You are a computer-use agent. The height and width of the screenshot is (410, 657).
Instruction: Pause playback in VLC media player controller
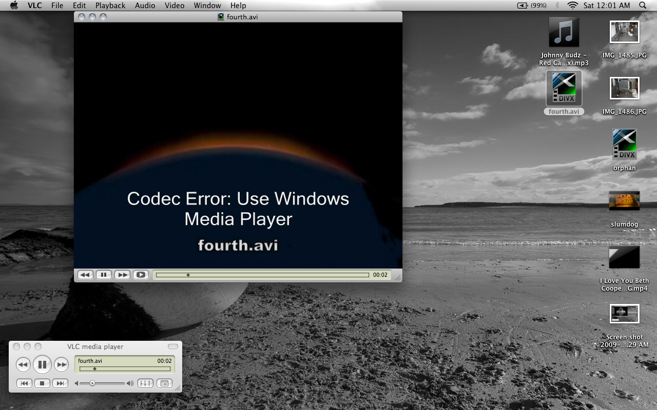42,365
